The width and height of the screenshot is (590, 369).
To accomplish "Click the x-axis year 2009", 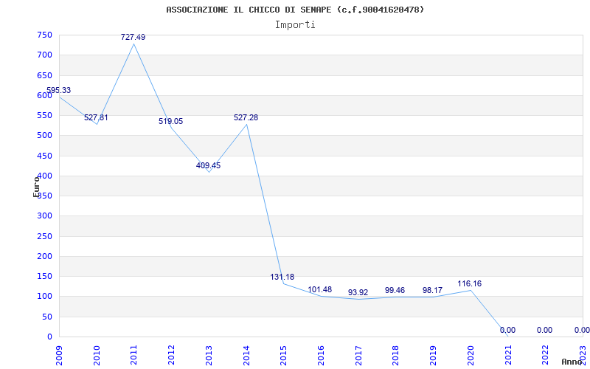I will point(59,355).
